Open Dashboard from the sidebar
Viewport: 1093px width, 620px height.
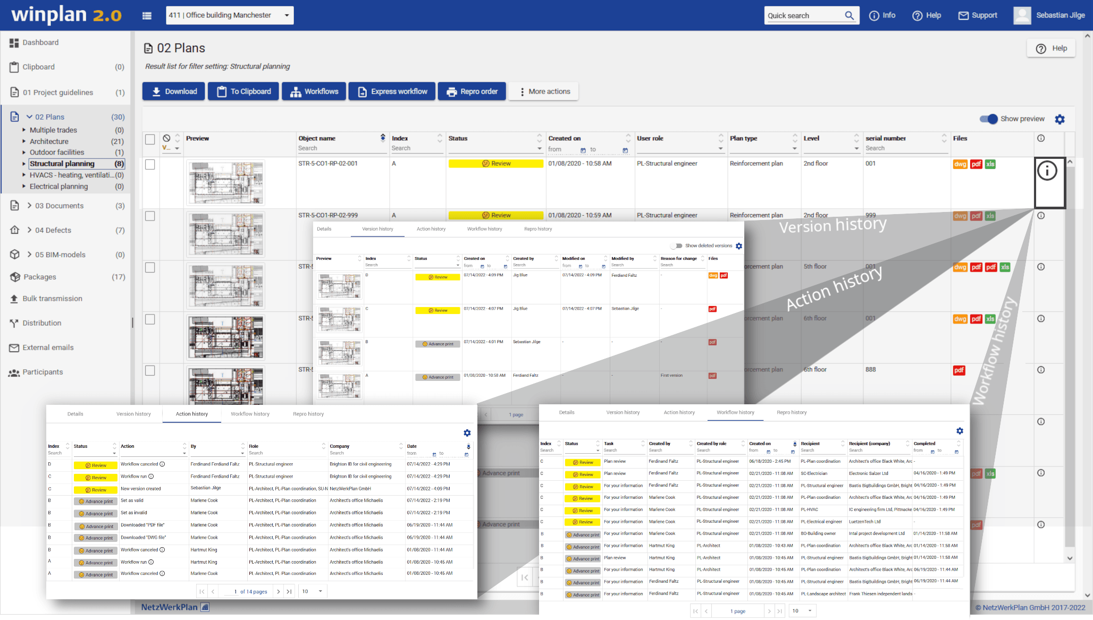(40, 43)
